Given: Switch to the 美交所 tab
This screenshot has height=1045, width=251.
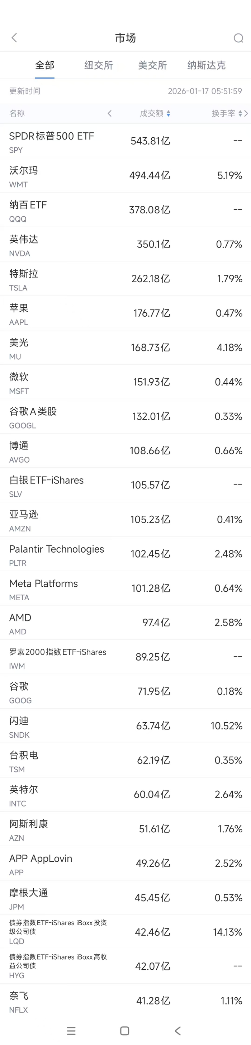Looking at the screenshot, I should (152, 65).
